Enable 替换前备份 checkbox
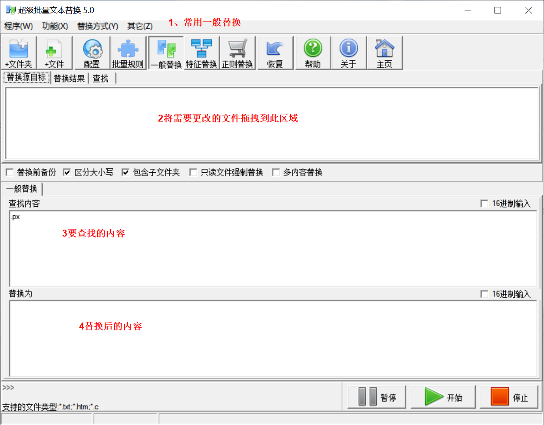This screenshot has height=425, width=544. click(x=10, y=173)
